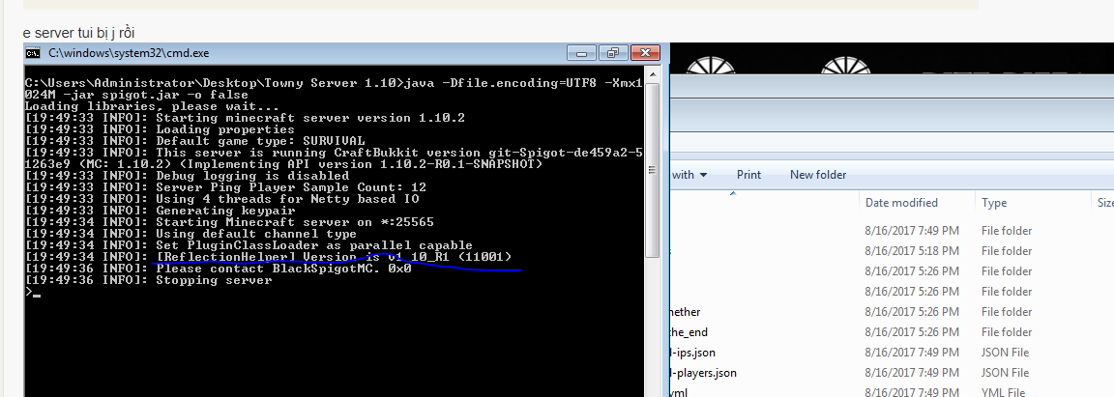Click the cmd scrollbar up arrow
The height and width of the screenshot is (397, 1114).
click(652, 76)
